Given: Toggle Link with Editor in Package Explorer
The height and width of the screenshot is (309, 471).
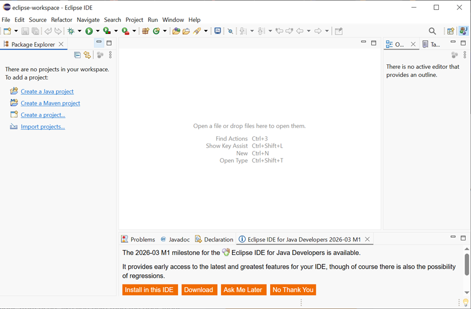Looking at the screenshot, I should click(x=87, y=54).
